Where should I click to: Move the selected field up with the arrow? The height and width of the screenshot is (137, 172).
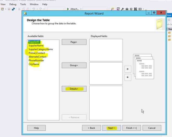[x=128, y=69]
